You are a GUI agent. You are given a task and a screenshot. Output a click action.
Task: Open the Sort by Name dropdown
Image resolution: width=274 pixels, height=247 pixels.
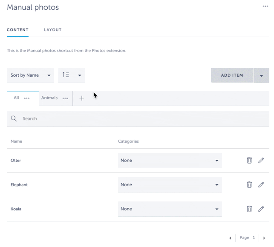[30, 75]
